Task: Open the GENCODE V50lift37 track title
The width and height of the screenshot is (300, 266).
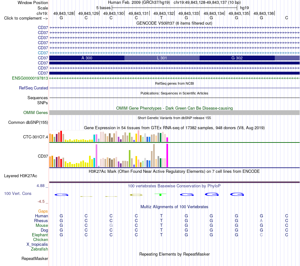Action: pos(174,23)
